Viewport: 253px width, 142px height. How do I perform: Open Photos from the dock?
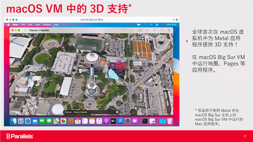(63, 121)
